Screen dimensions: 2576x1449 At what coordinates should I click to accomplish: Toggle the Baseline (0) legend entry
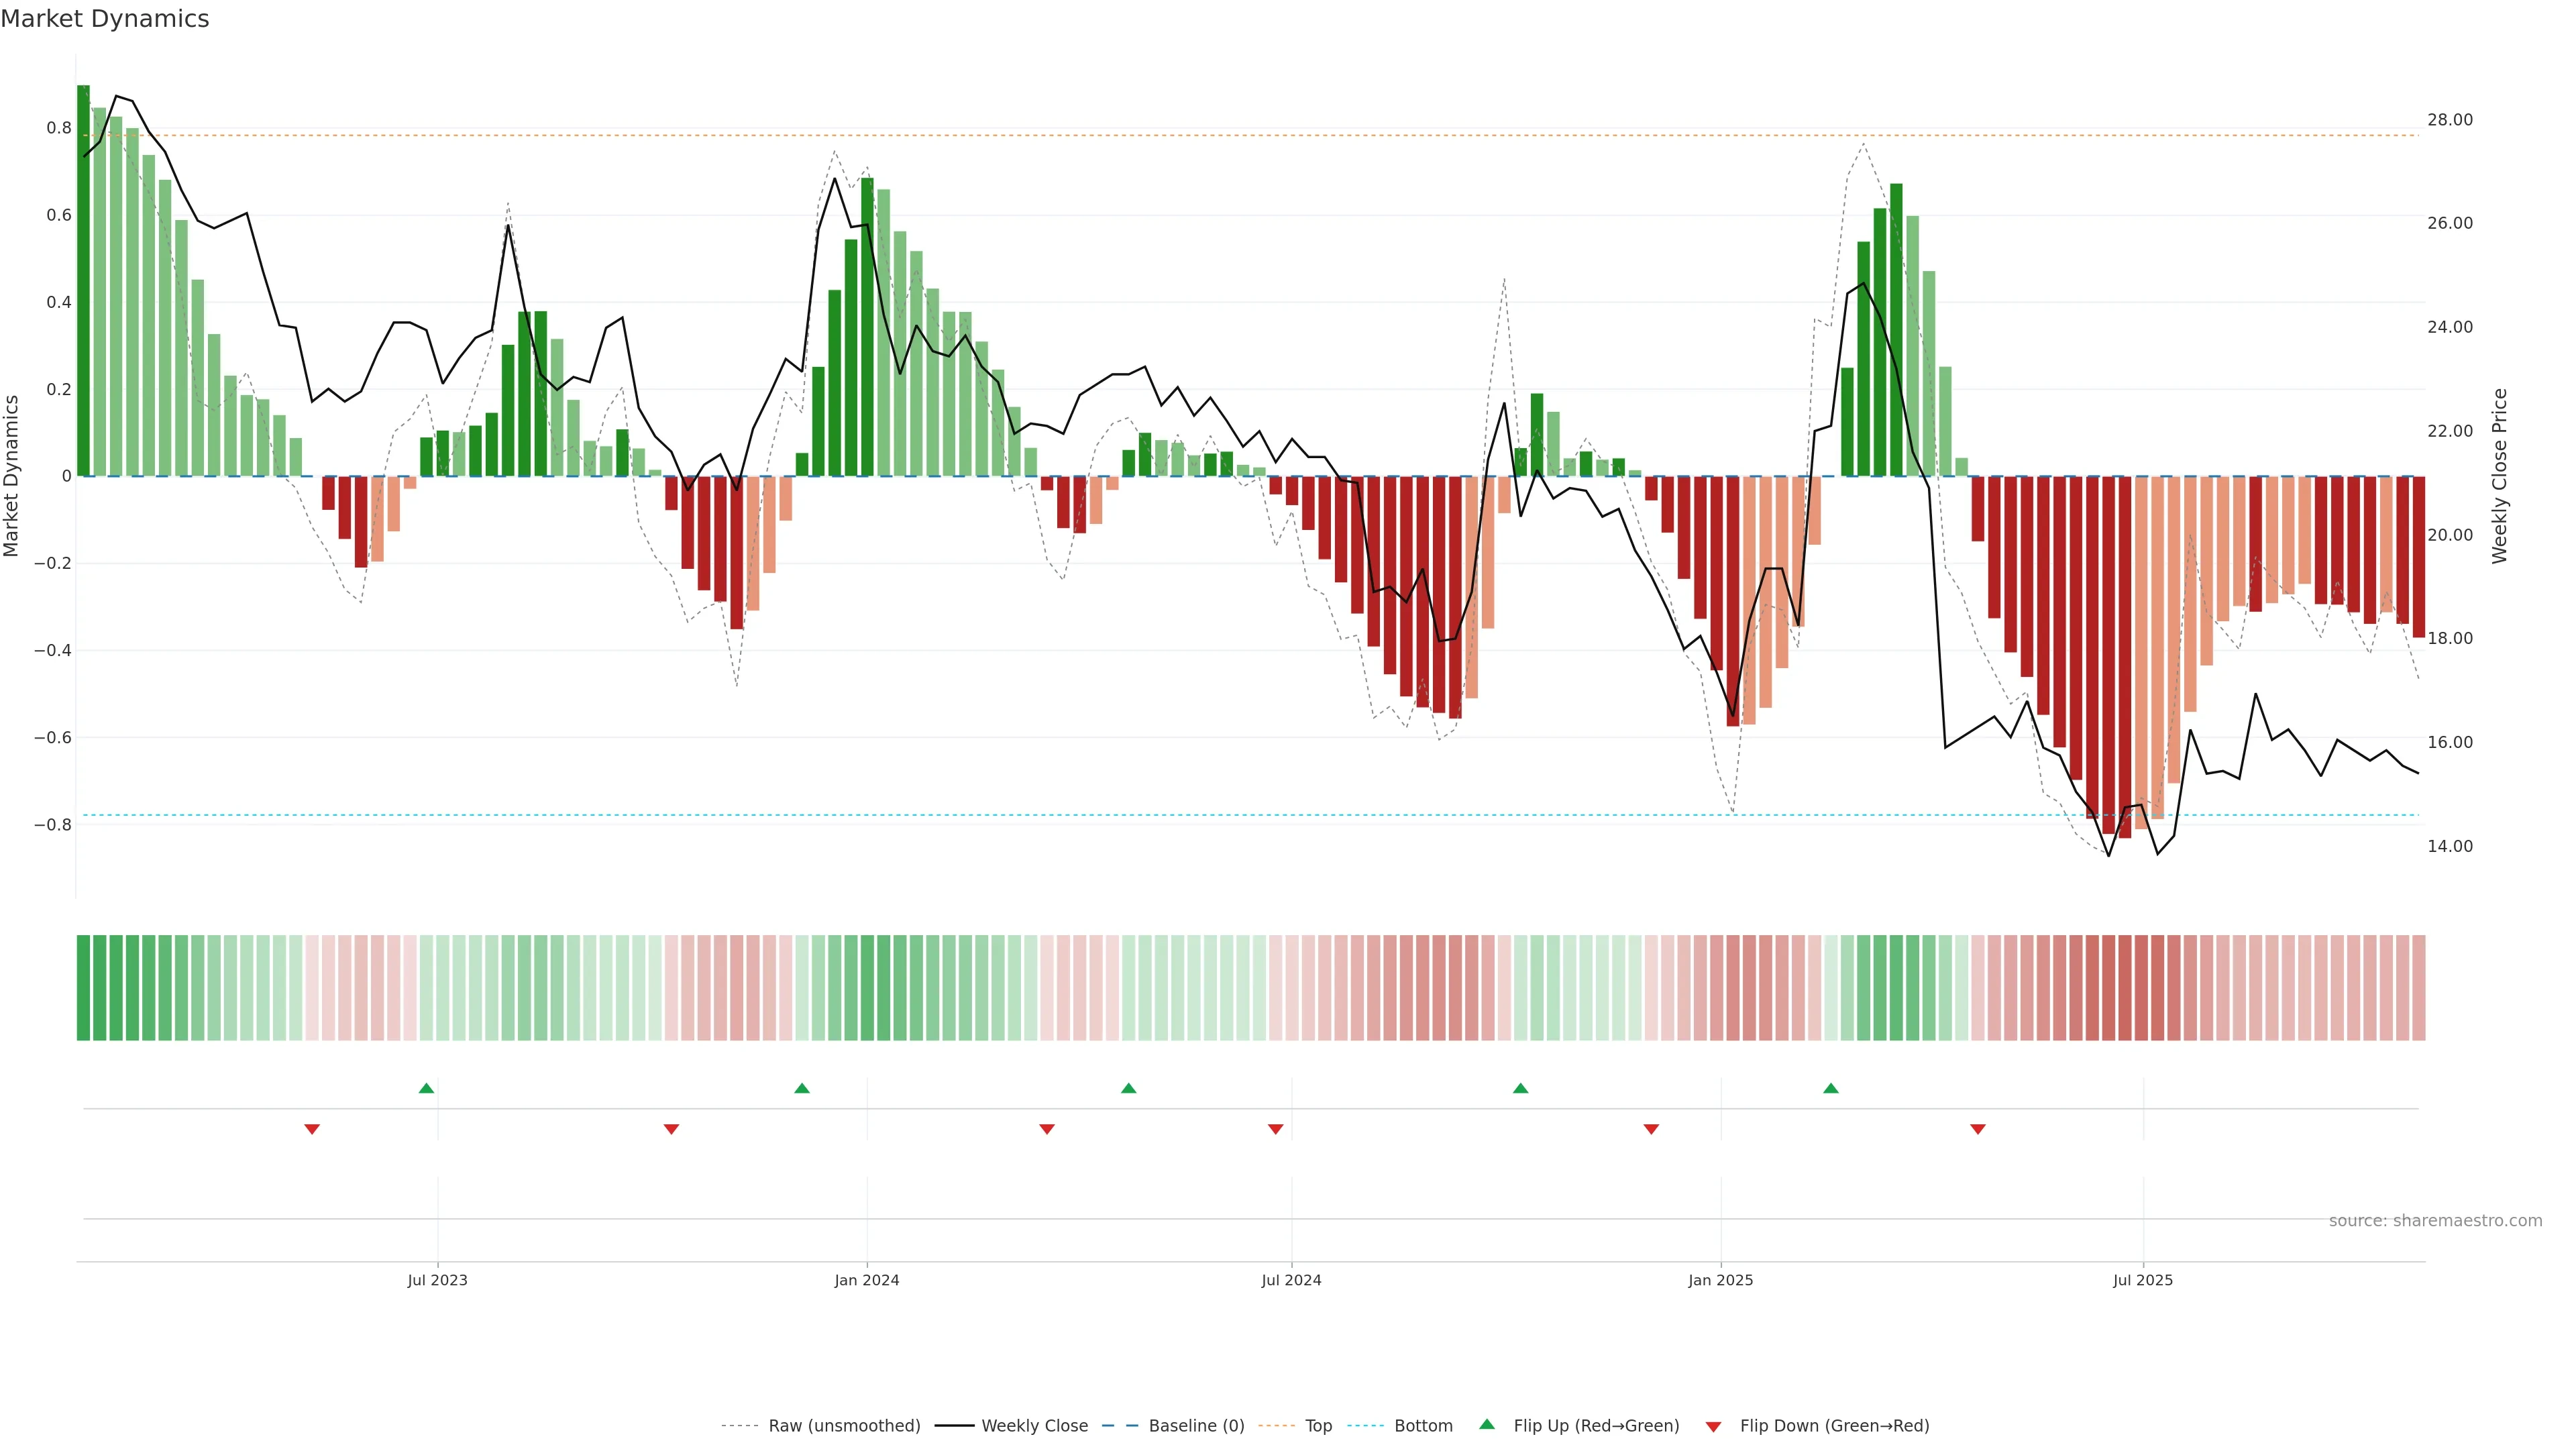pyautogui.click(x=1196, y=1426)
